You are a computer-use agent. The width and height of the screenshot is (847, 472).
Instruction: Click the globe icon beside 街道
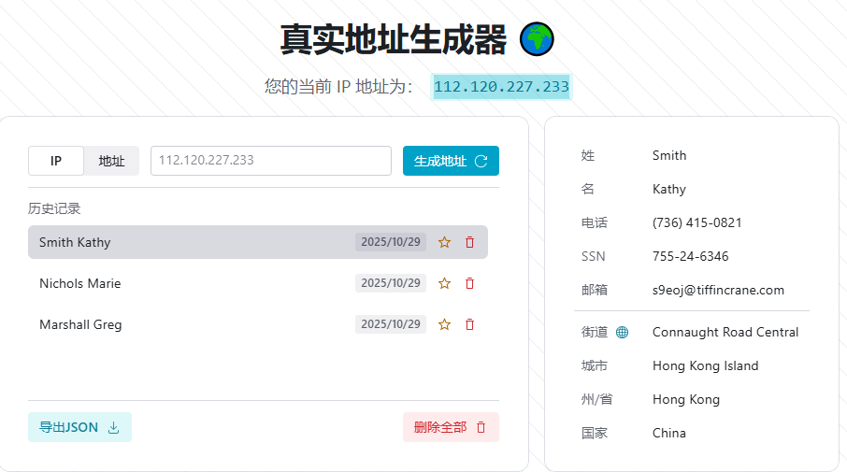[x=623, y=332]
